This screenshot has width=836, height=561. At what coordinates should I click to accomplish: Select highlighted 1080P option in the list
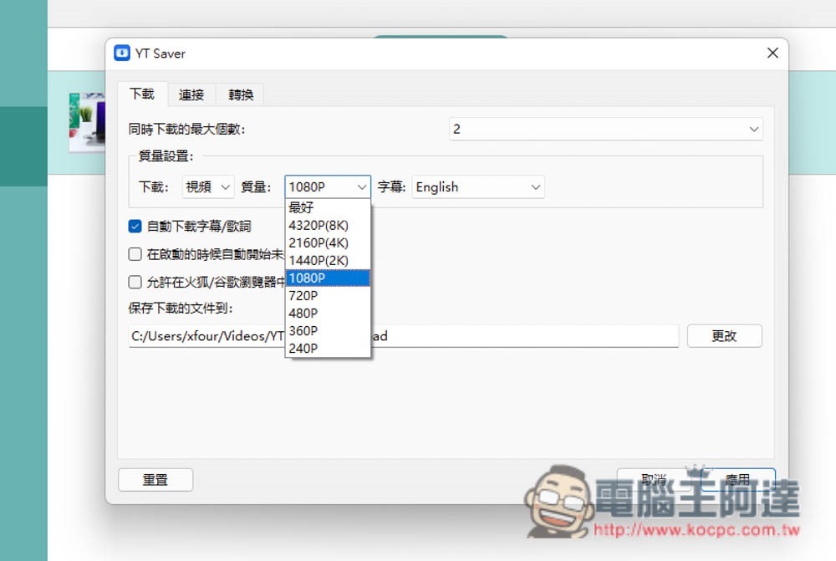[x=328, y=278]
